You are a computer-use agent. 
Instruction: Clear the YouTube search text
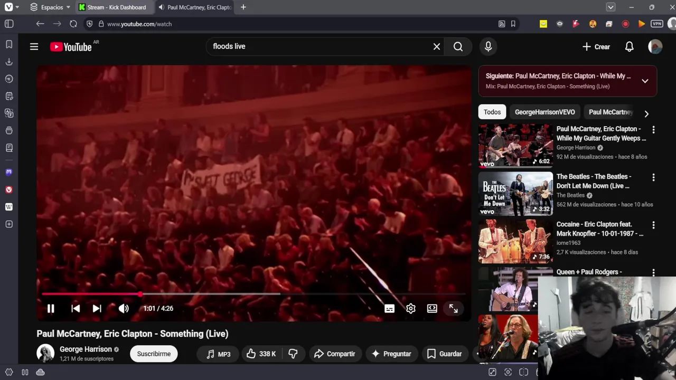coord(437,46)
